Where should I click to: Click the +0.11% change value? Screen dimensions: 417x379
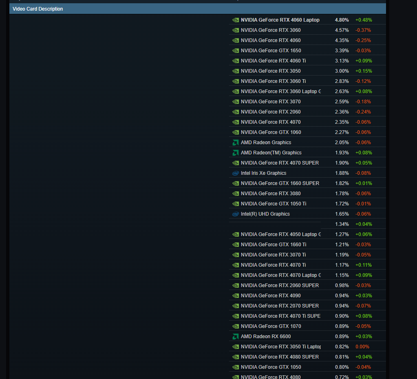pyautogui.click(x=364, y=265)
